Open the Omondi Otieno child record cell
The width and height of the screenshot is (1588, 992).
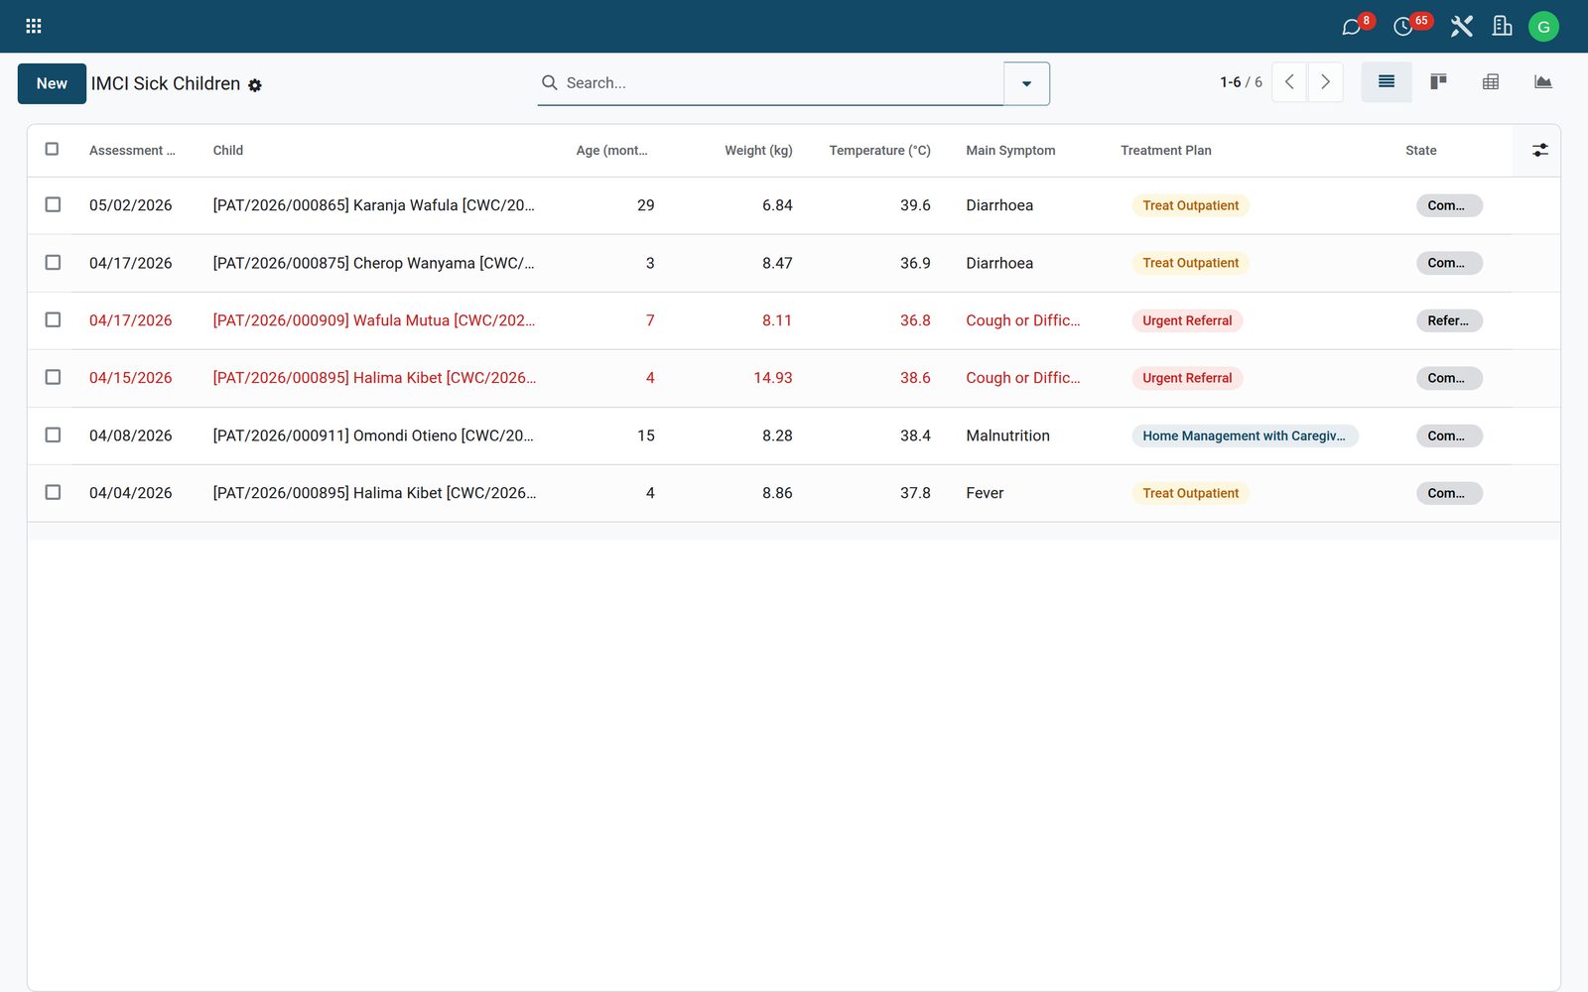coord(373,435)
